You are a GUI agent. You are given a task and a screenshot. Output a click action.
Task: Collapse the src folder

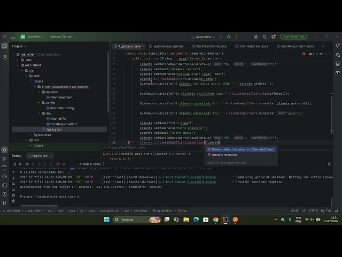[22, 71]
